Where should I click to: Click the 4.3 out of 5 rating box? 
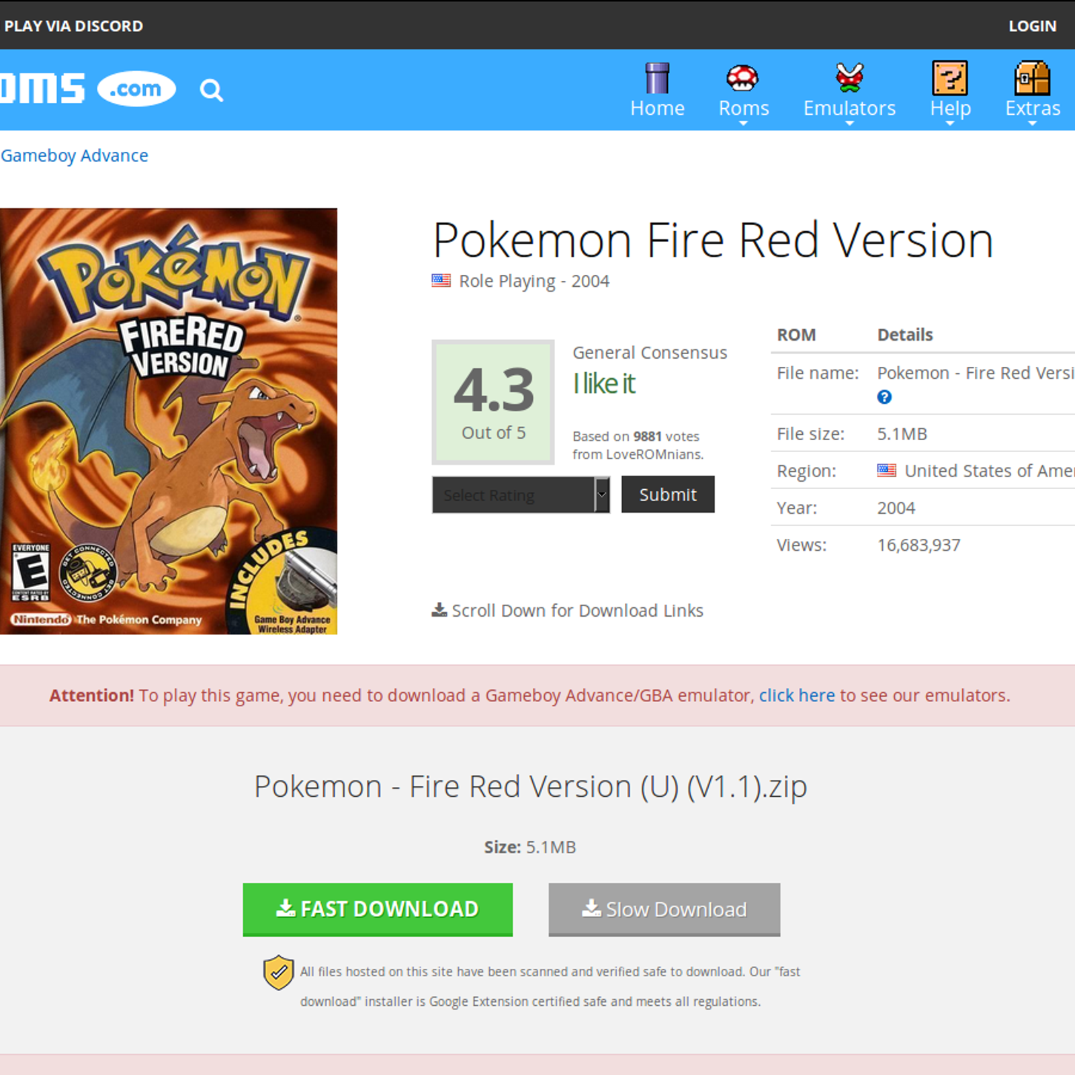tap(493, 402)
